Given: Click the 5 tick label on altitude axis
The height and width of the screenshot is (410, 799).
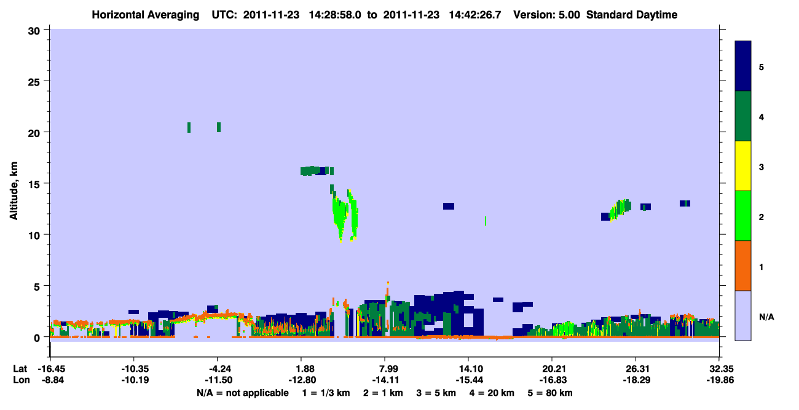Looking at the screenshot, I should 38,286.
